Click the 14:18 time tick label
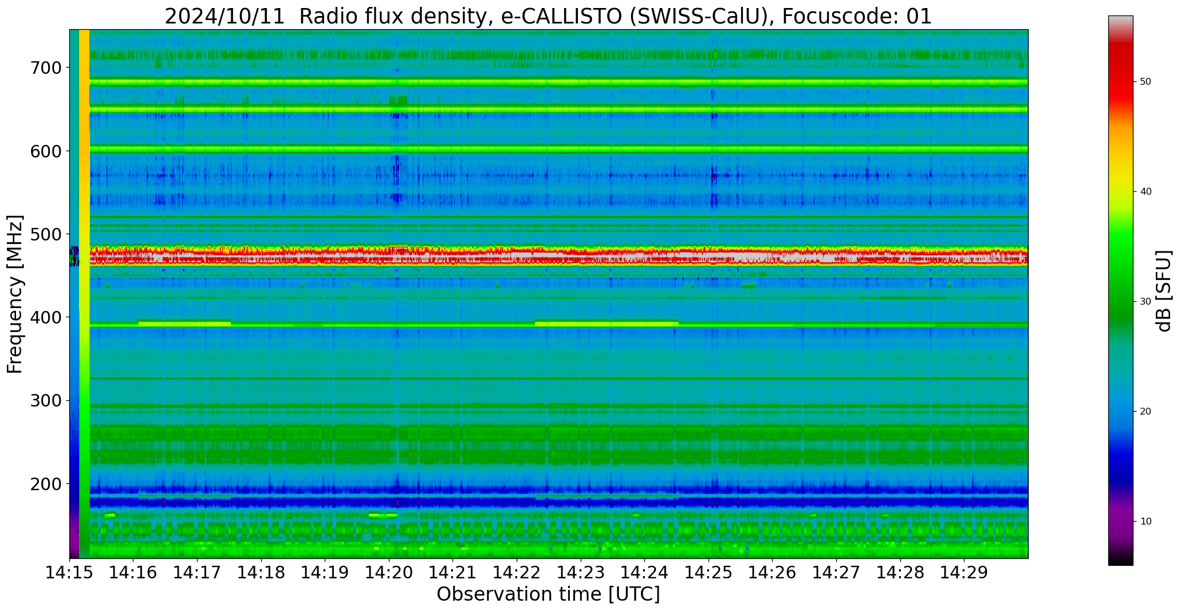Image resolution: width=1181 pixels, height=611 pixels. coord(261,572)
